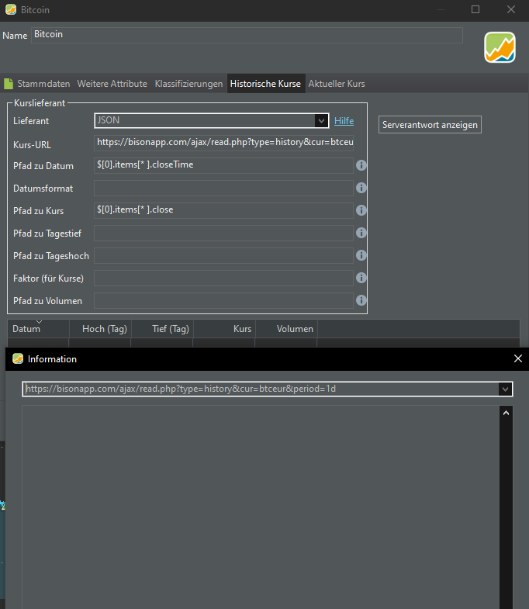
Task: Click the Faktor (für Kurse) field
Action: click(x=223, y=278)
